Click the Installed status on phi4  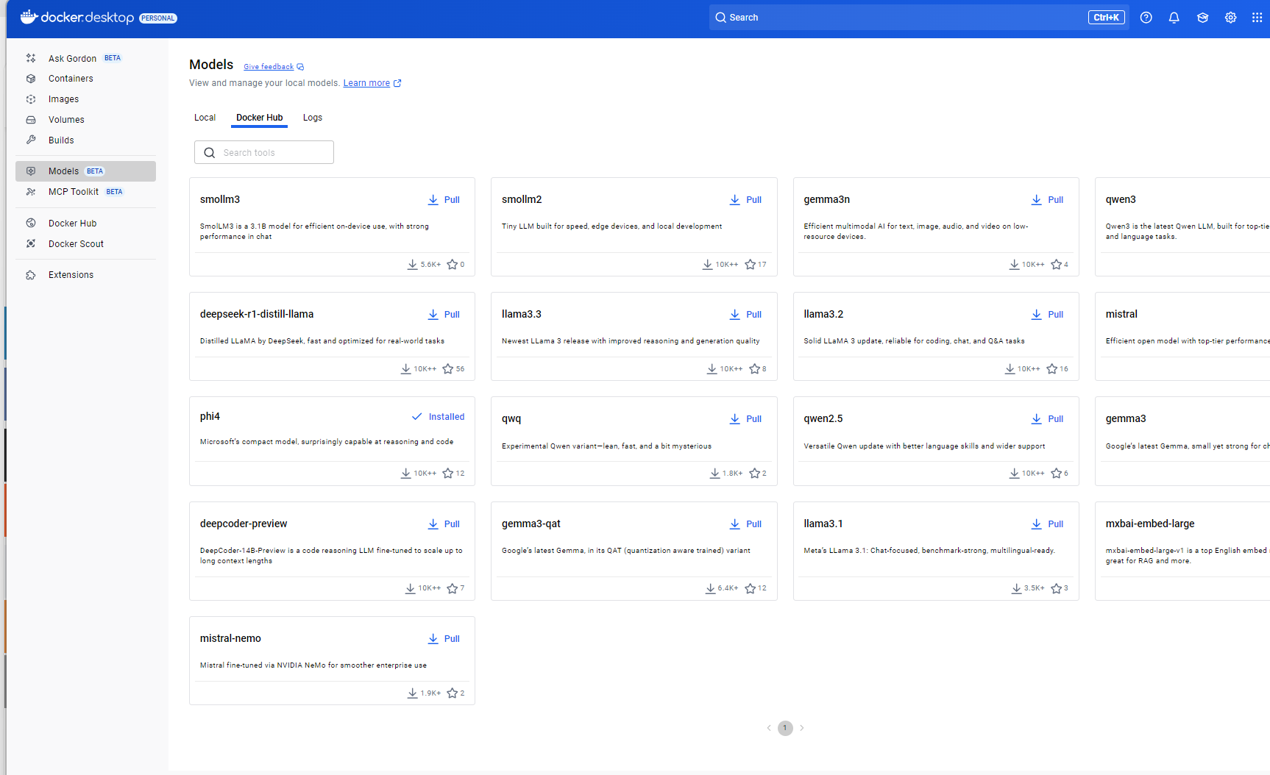point(438,417)
